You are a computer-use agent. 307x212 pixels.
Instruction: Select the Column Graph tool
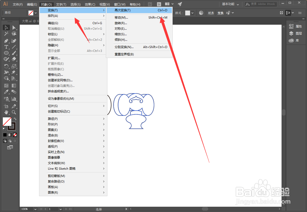[14, 99]
